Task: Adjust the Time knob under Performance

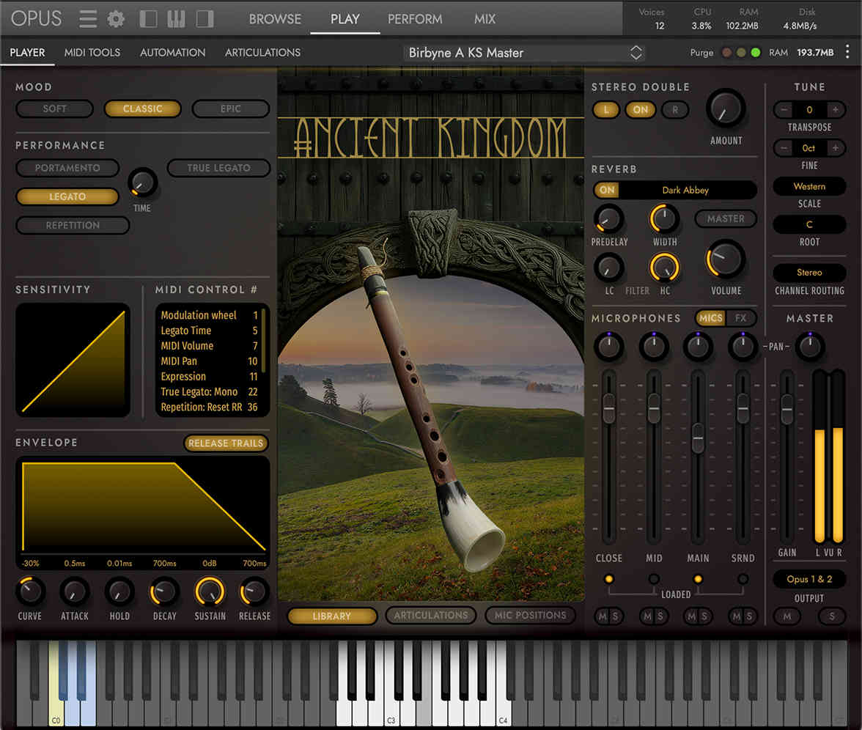Action: click(x=141, y=185)
